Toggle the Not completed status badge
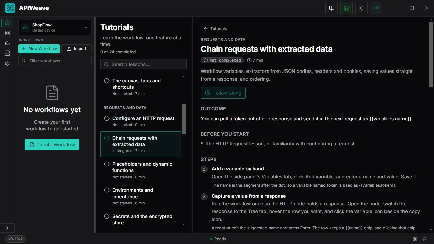The height and width of the screenshot is (244, 434). click(222, 60)
